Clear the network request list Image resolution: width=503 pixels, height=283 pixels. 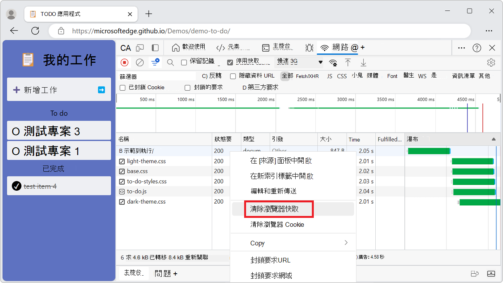point(140,62)
